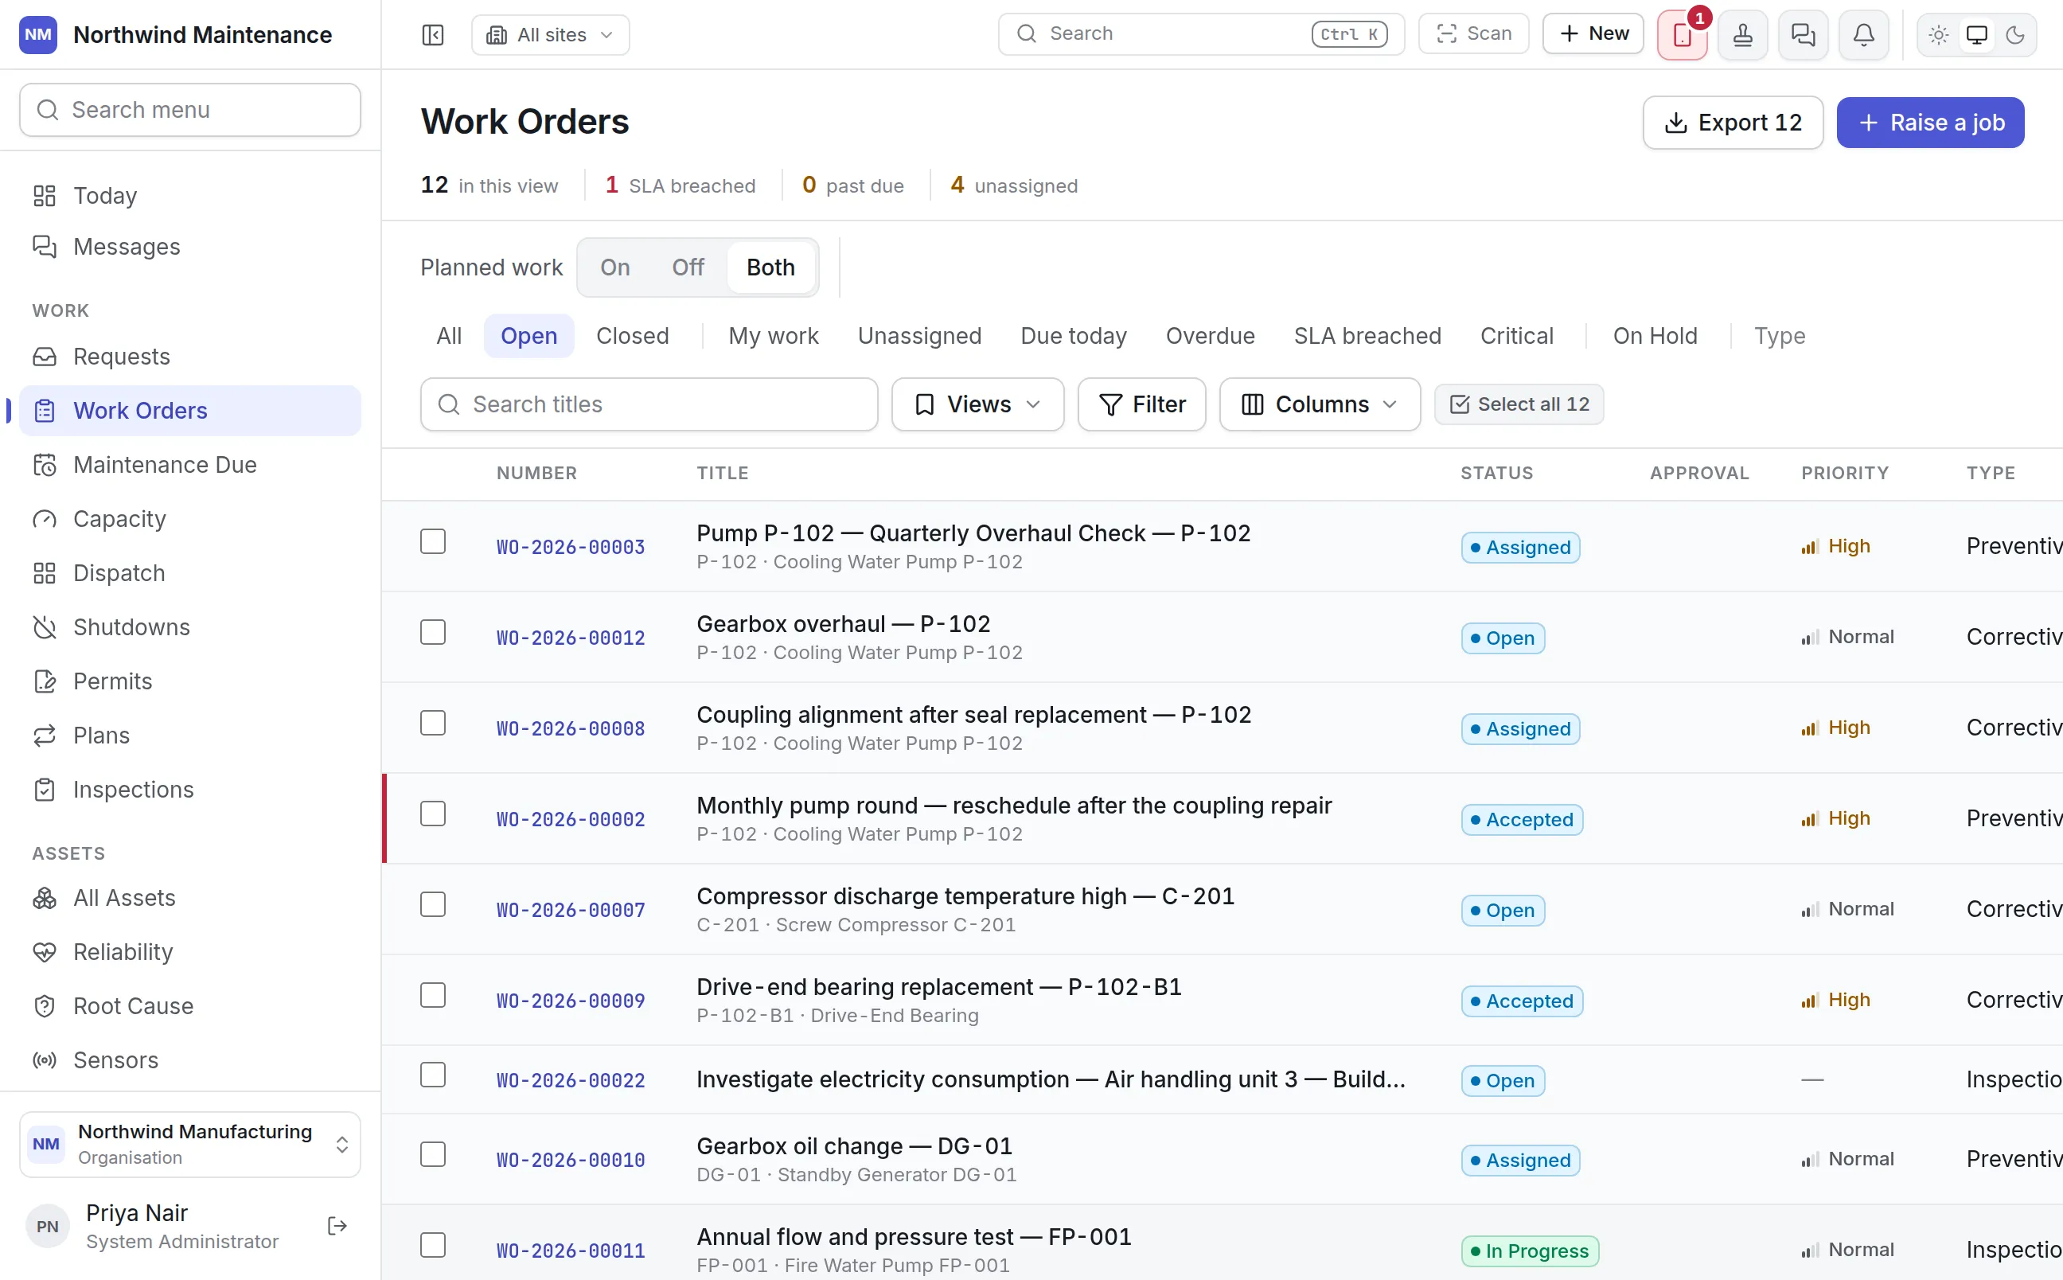2063x1280 pixels.
Task: Open the Filter button
Action: [x=1141, y=404]
